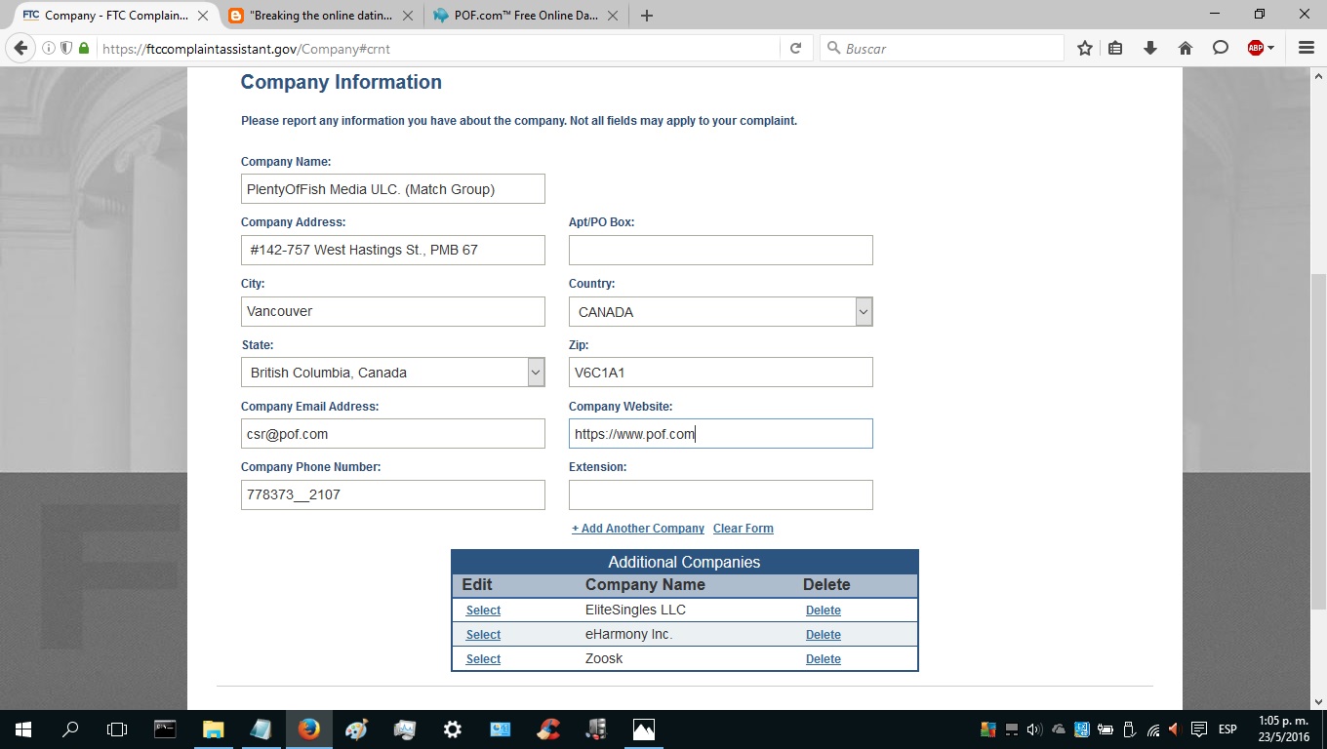Click the eHarmony Inc. company name cell

pos(628,634)
